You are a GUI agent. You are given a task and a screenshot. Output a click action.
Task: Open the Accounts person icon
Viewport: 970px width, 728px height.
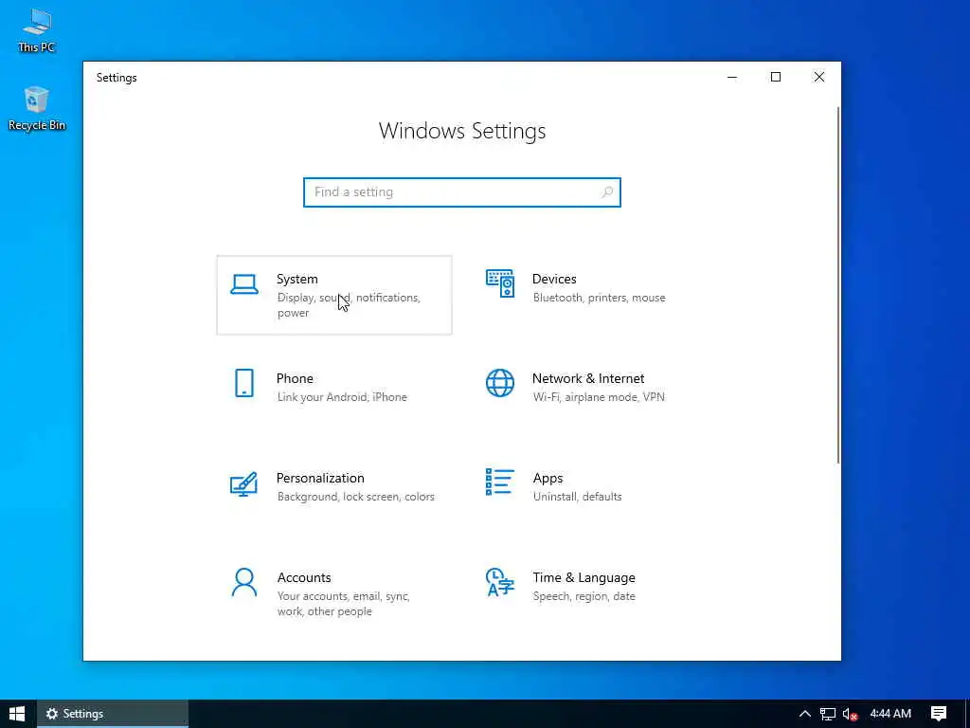pyautogui.click(x=244, y=583)
